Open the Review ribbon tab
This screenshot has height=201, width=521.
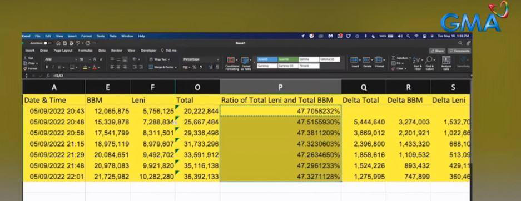point(117,51)
